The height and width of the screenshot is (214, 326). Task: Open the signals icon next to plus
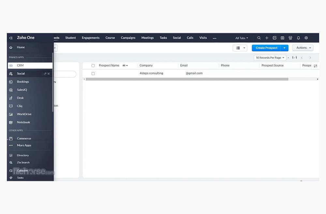point(274,38)
